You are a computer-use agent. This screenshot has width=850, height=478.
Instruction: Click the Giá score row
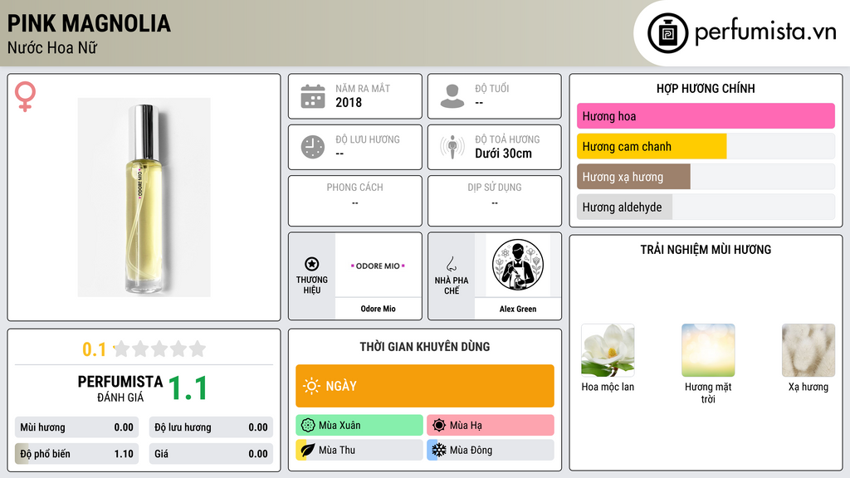click(211, 454)
